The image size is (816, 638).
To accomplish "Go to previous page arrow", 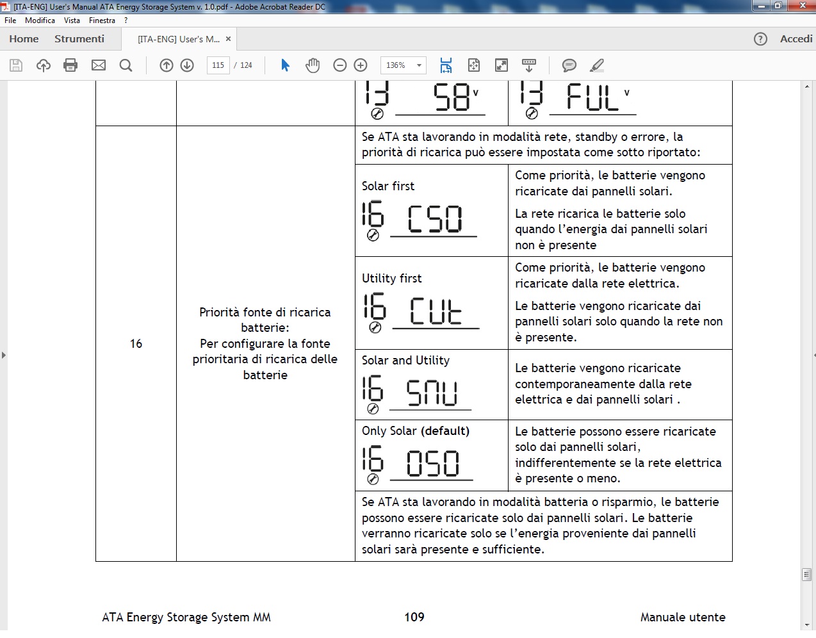I will (167, 65).
